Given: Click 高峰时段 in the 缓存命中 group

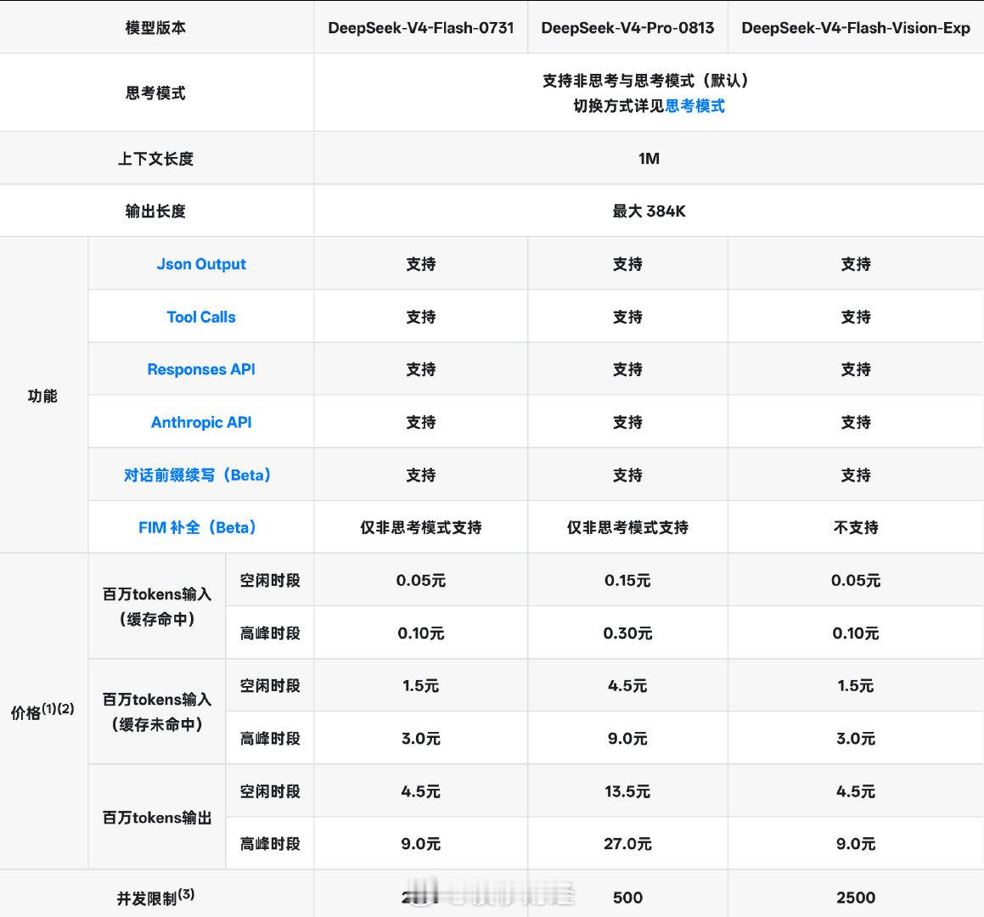Looking at the screenshot, I should [x=270, y=633].
